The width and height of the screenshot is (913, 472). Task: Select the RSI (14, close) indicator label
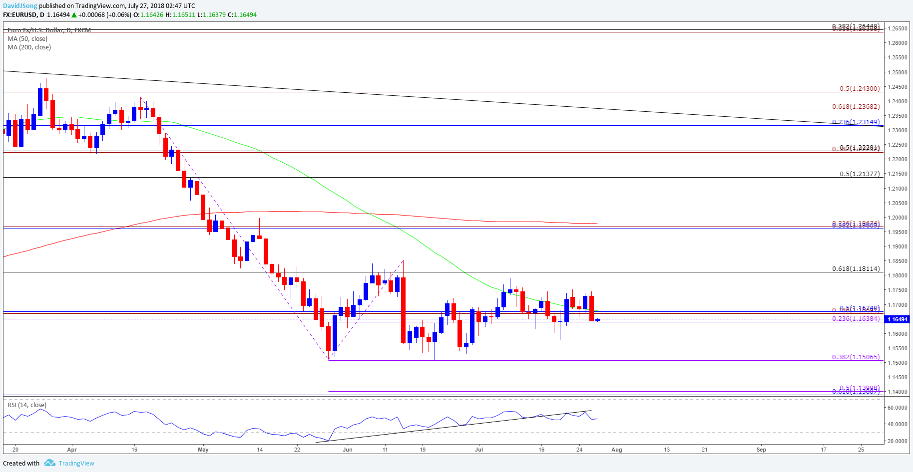click(x=27, y=405)
